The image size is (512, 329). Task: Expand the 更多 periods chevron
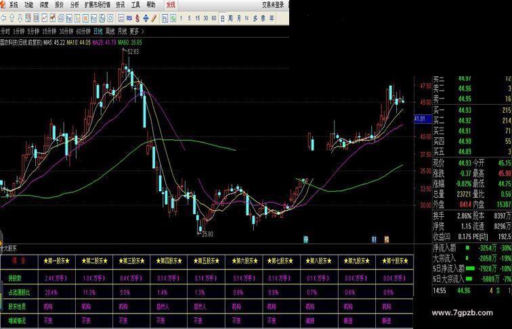(x=142, y=32)
